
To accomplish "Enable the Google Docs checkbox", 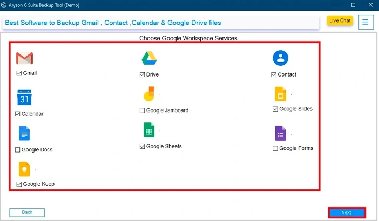I will [18, 150].
